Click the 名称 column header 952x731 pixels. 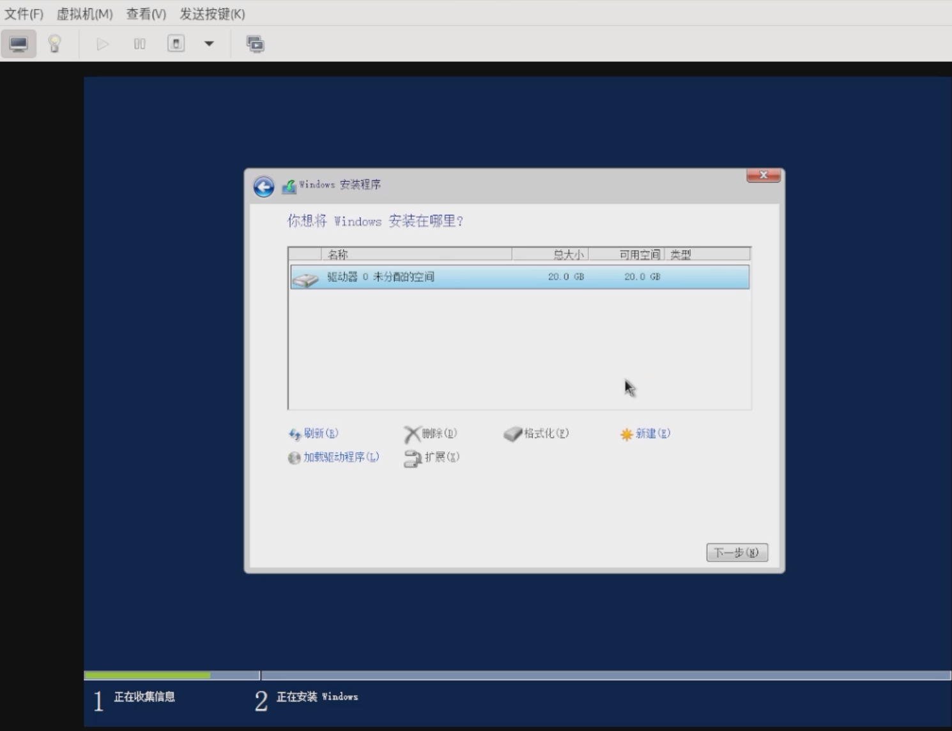417,255
